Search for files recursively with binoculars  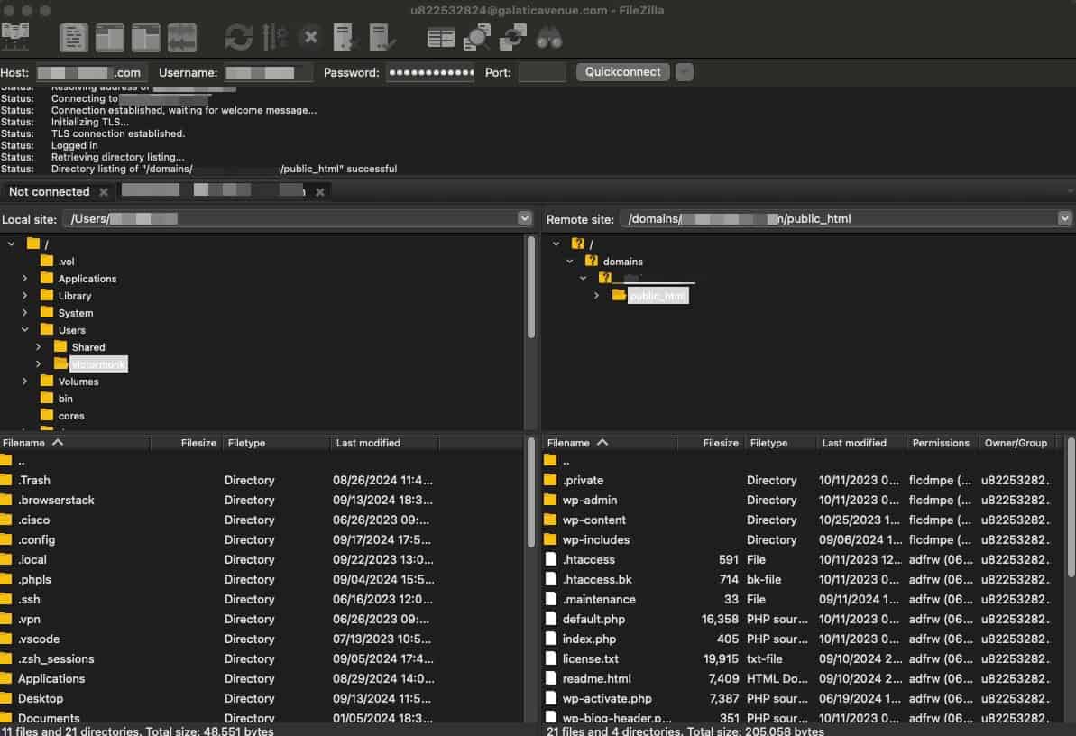[549, 37]
